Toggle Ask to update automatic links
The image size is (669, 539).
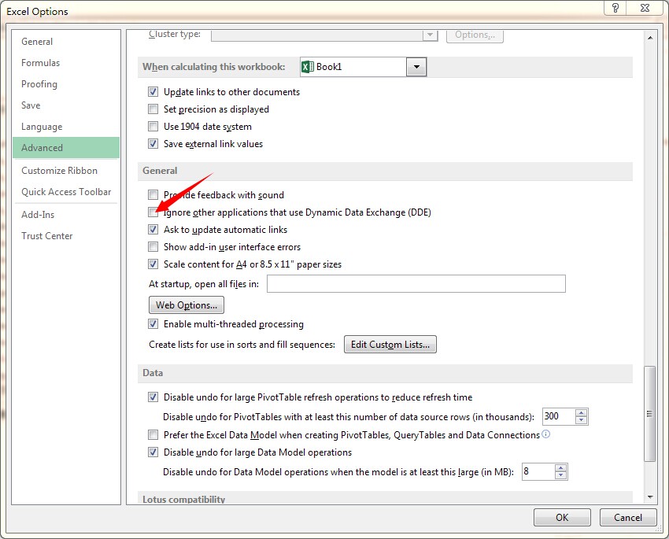[x=153, y=230]
